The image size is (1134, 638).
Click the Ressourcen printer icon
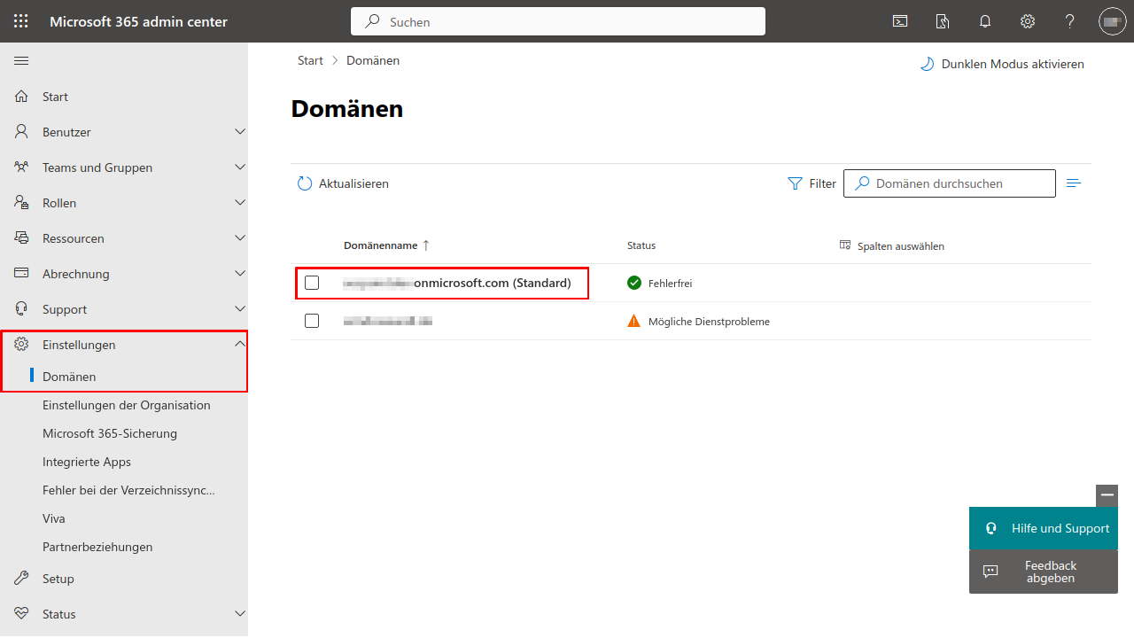pos(22,238)
